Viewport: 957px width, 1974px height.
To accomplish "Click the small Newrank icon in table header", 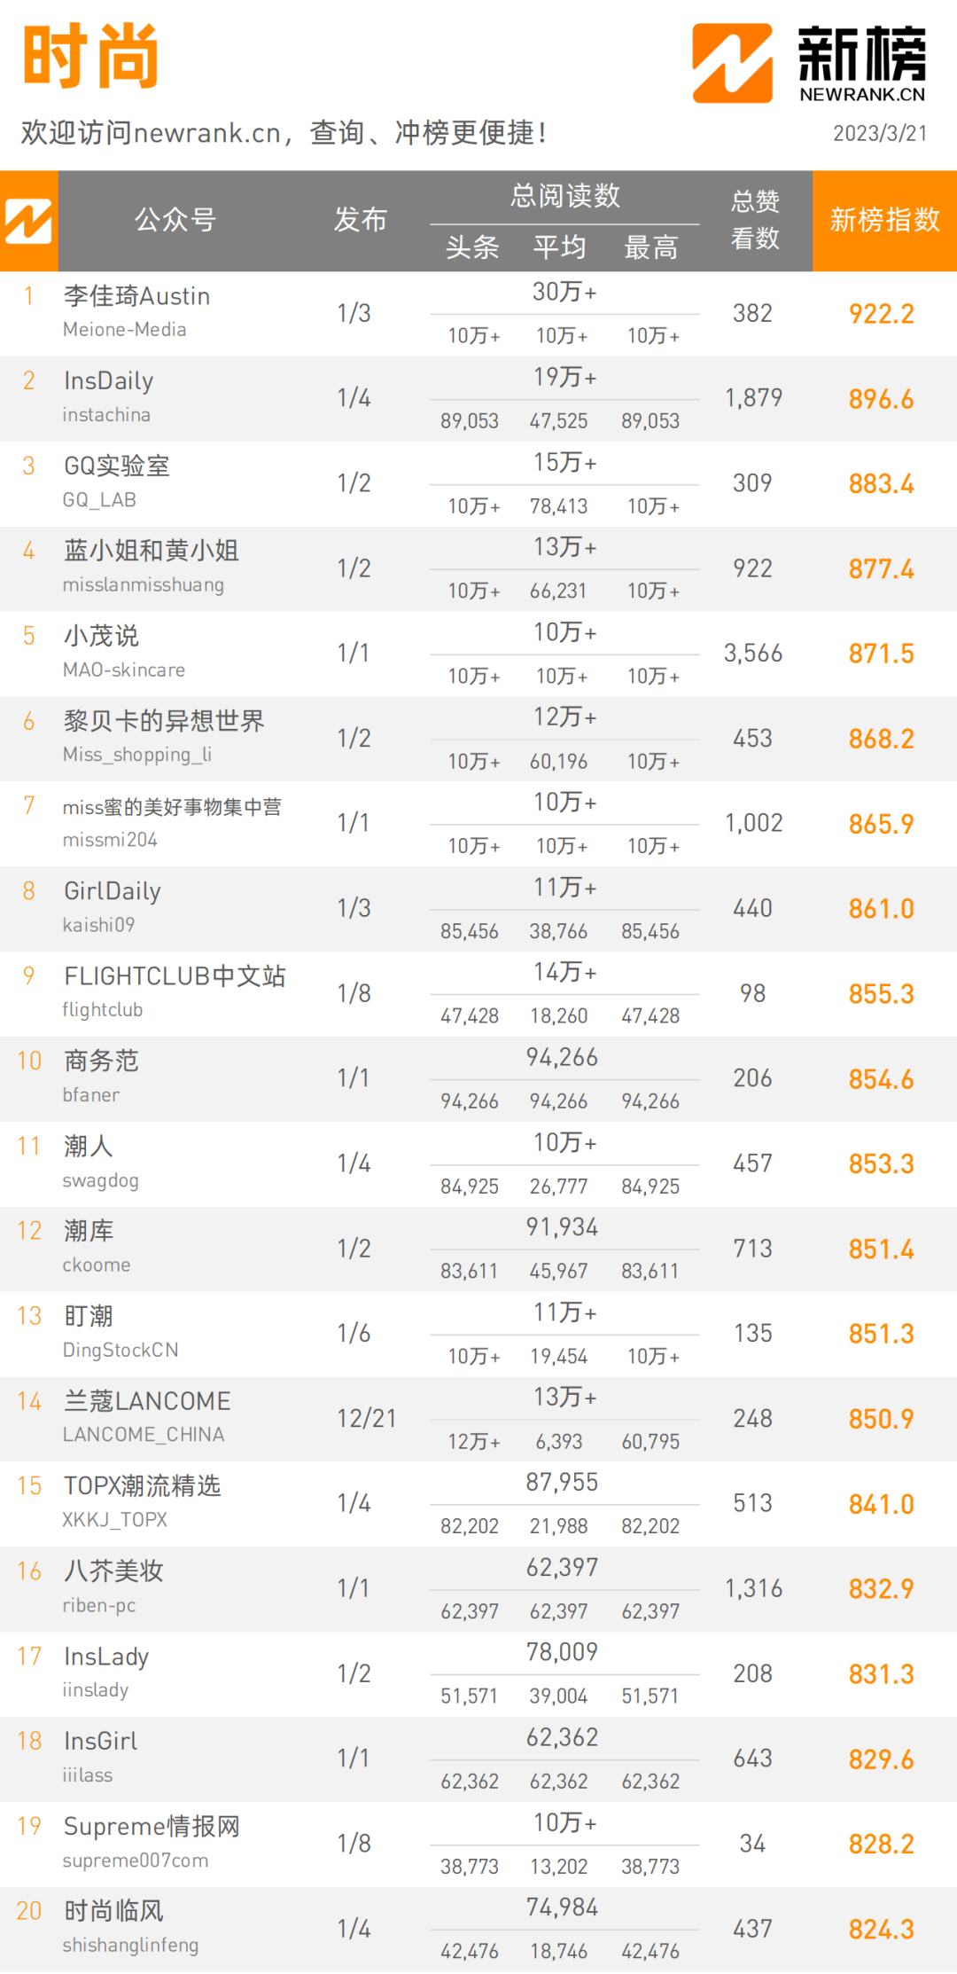I will (x=28, y=221).
